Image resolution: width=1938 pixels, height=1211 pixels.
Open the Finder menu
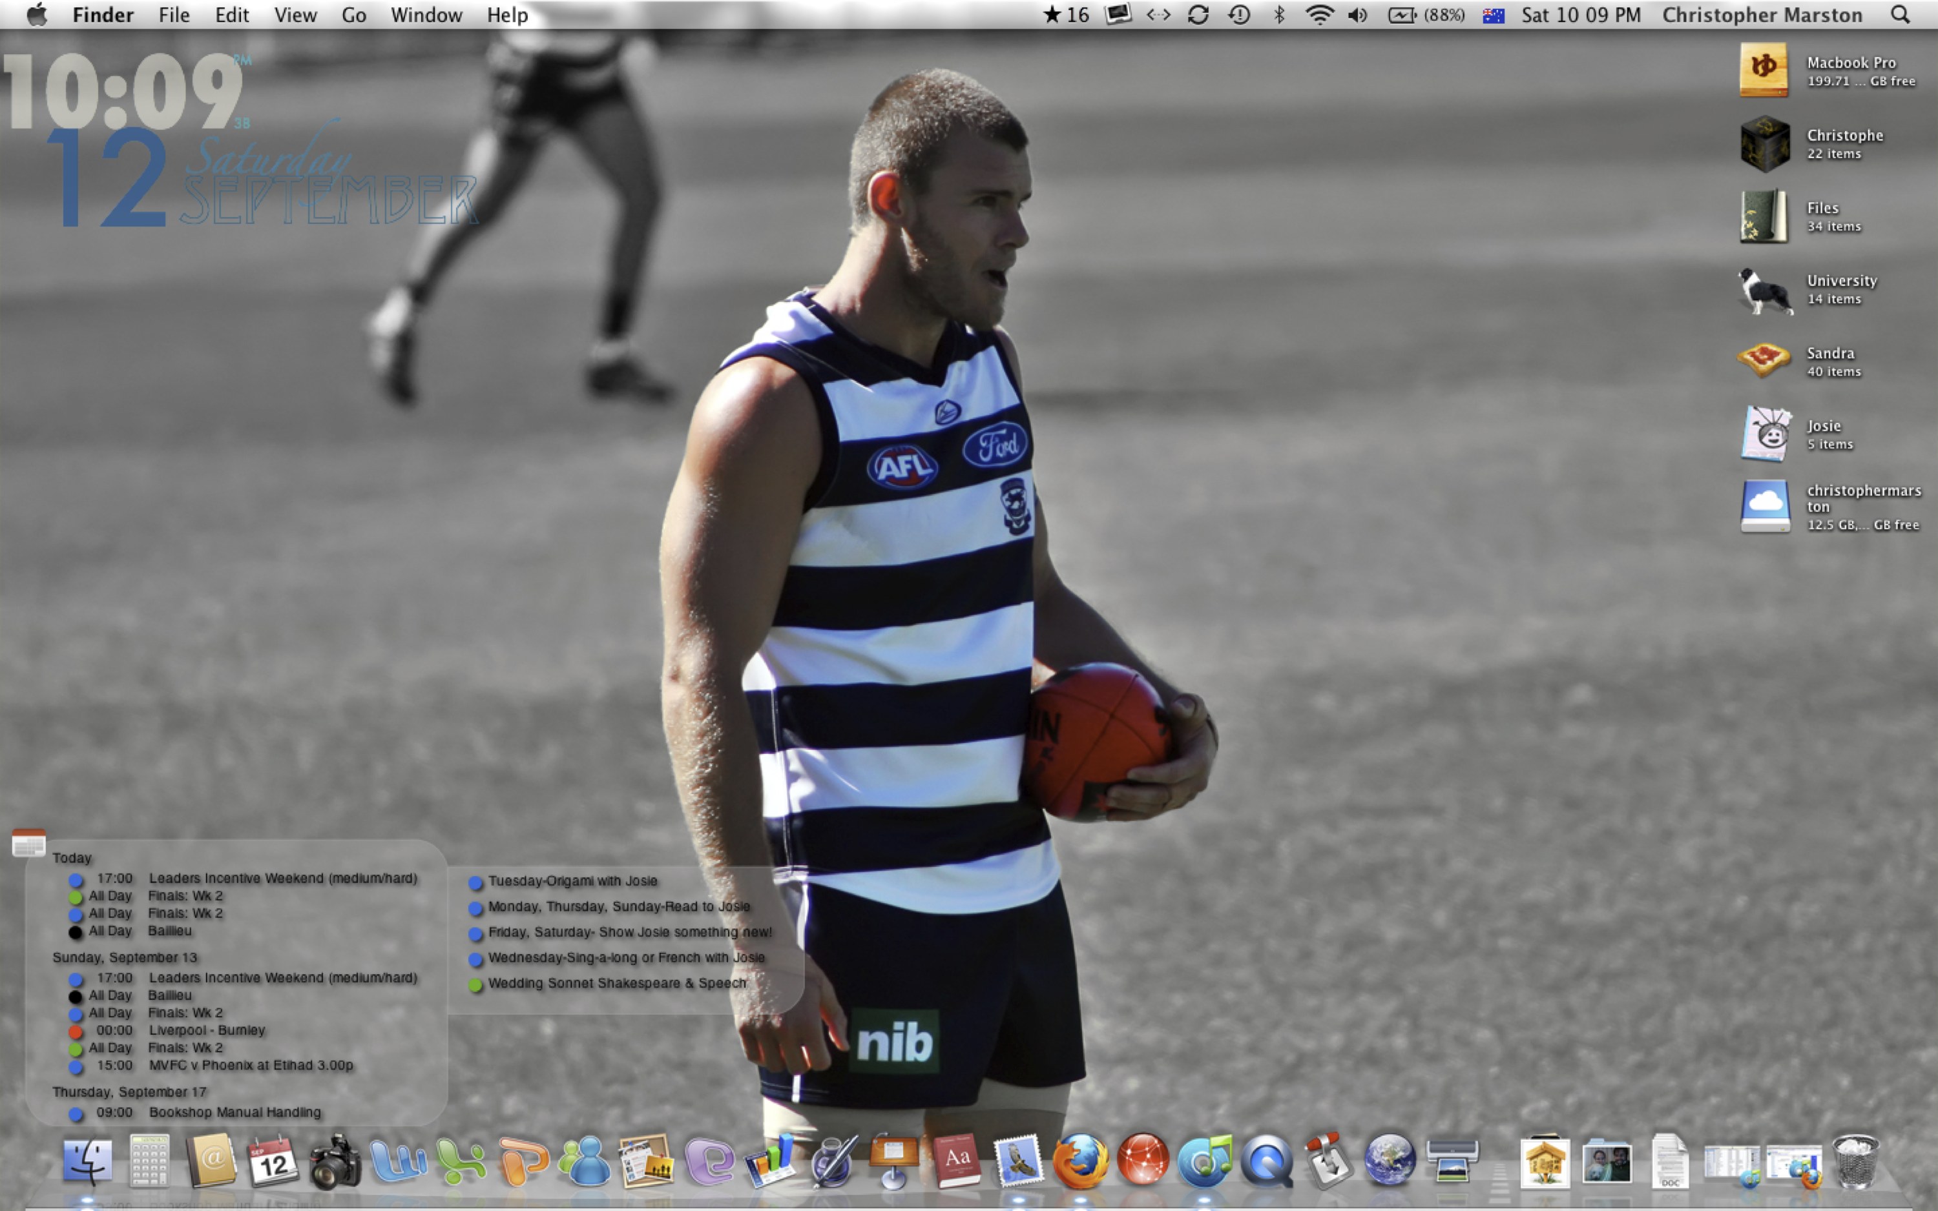103,14
